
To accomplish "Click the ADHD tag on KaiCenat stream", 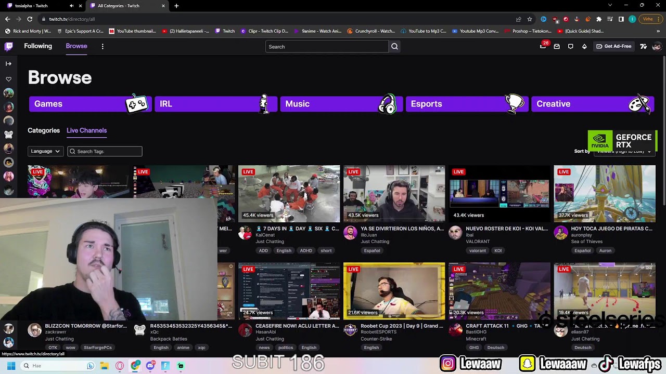I will click(x=306, y=250).
